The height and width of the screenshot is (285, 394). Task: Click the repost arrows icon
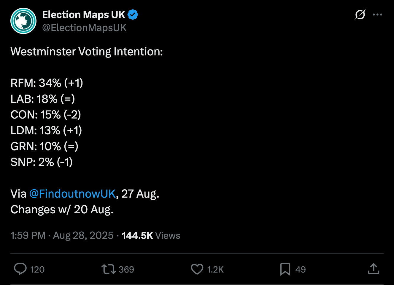[x=108, y=269]
